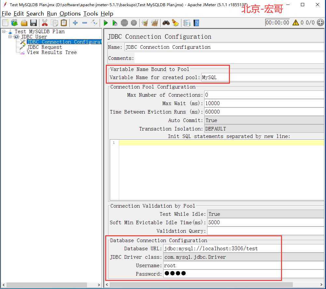Open the Options menu
This screenshot has width=326, height=289.
click(70, 14)
